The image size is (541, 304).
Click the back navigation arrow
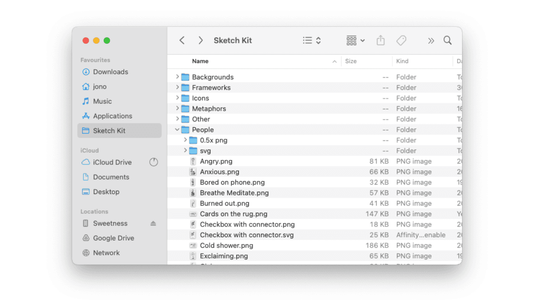tap(182, 41)
